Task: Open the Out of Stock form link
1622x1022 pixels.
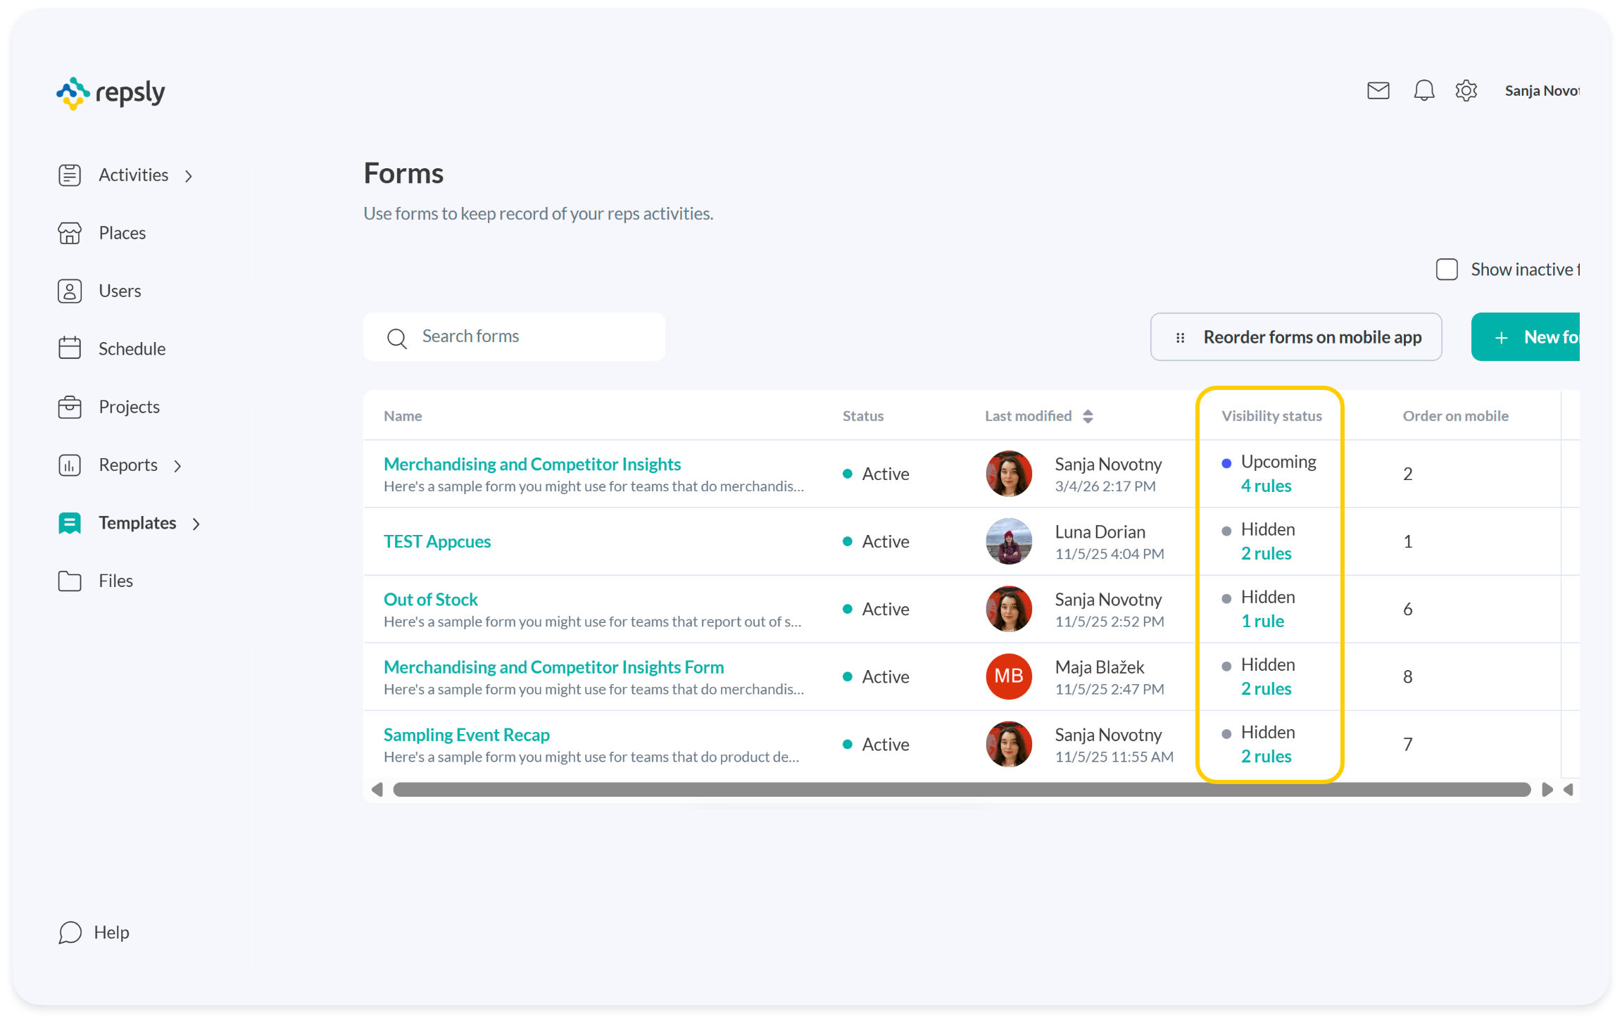Action: [x=430, y=599]
